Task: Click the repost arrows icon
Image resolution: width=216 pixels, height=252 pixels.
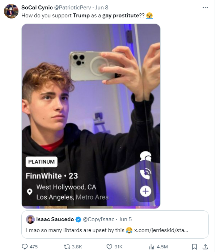Action: coord(67,247)
